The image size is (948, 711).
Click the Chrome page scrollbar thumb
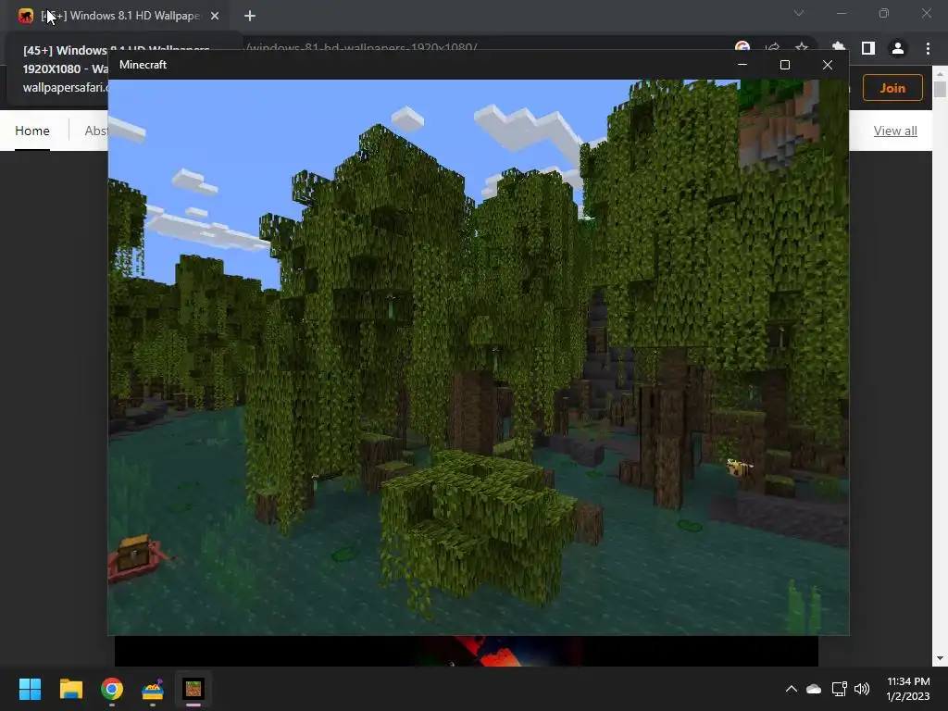point(940,89)
